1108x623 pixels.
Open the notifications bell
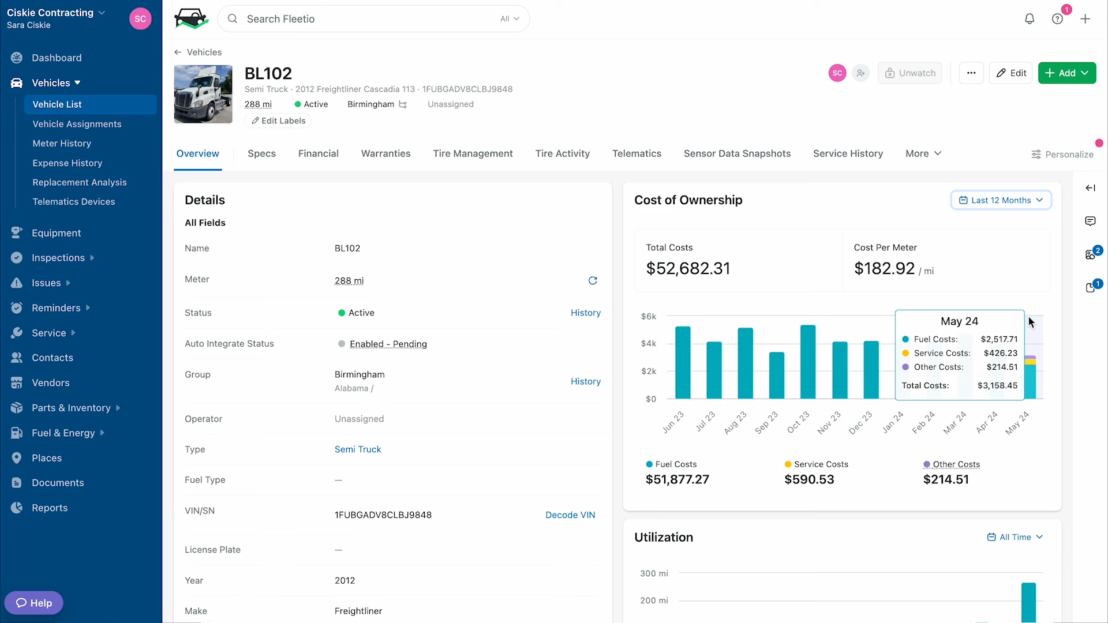pyautogui.click(x=1030, y=19)
